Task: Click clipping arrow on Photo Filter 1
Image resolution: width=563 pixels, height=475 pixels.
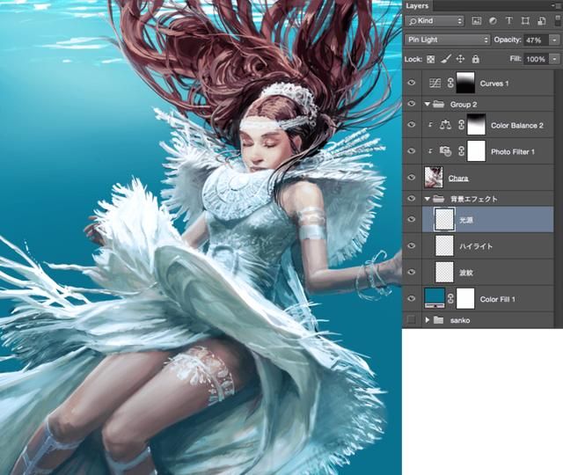Action: [430, 151]
